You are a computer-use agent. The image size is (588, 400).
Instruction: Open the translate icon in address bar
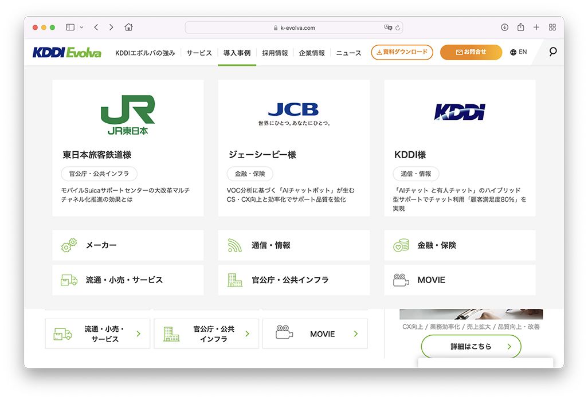point(388,28)
